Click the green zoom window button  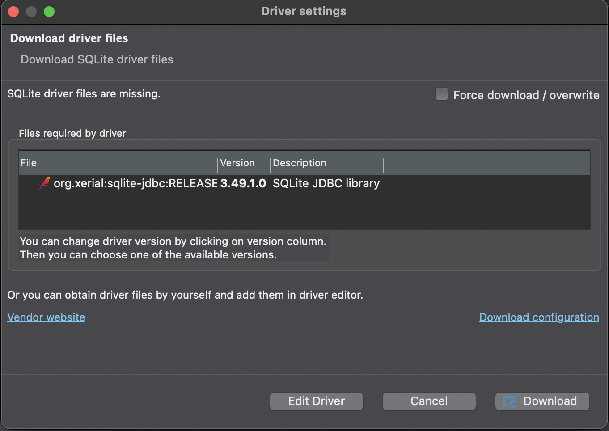[49, 12]
